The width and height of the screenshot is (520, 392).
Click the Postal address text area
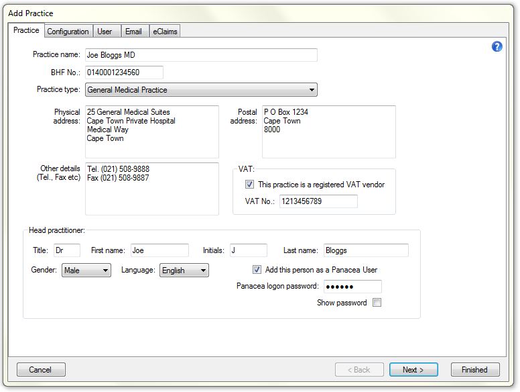(328, 132)
